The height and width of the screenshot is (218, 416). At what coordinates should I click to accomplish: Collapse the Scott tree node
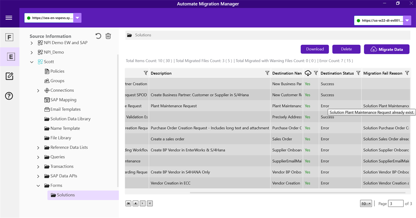click(x=32, y=62)
